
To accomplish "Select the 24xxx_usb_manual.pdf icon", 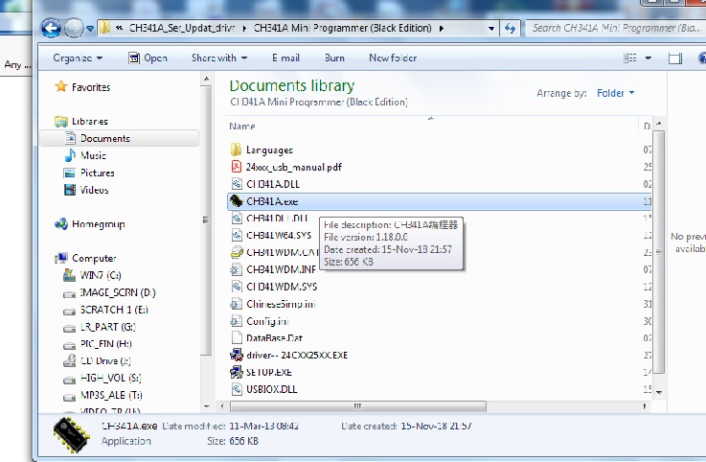I will tap(236, 167).
